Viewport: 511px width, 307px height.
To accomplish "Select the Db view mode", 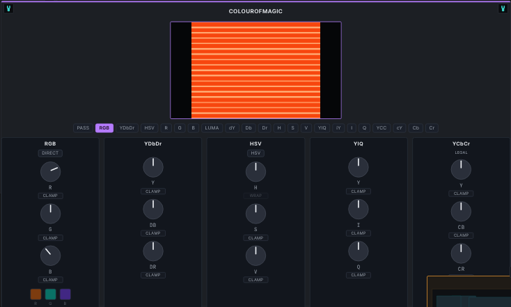I will (x=249, y=128).
